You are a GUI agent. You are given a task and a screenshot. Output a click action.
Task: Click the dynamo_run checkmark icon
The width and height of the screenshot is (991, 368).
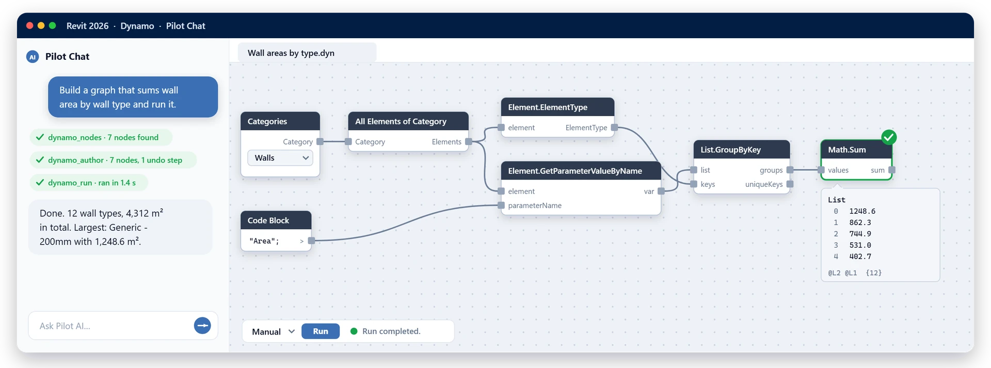click(40, 183)
